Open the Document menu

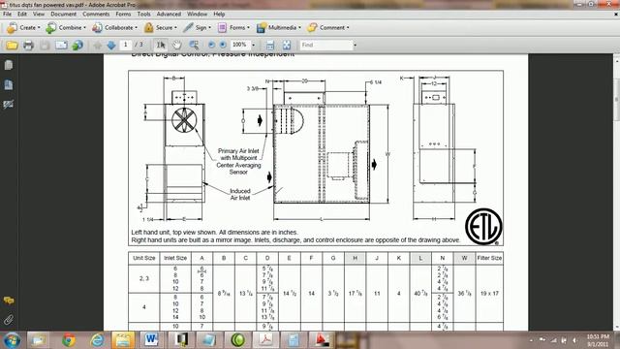point(63,14)
